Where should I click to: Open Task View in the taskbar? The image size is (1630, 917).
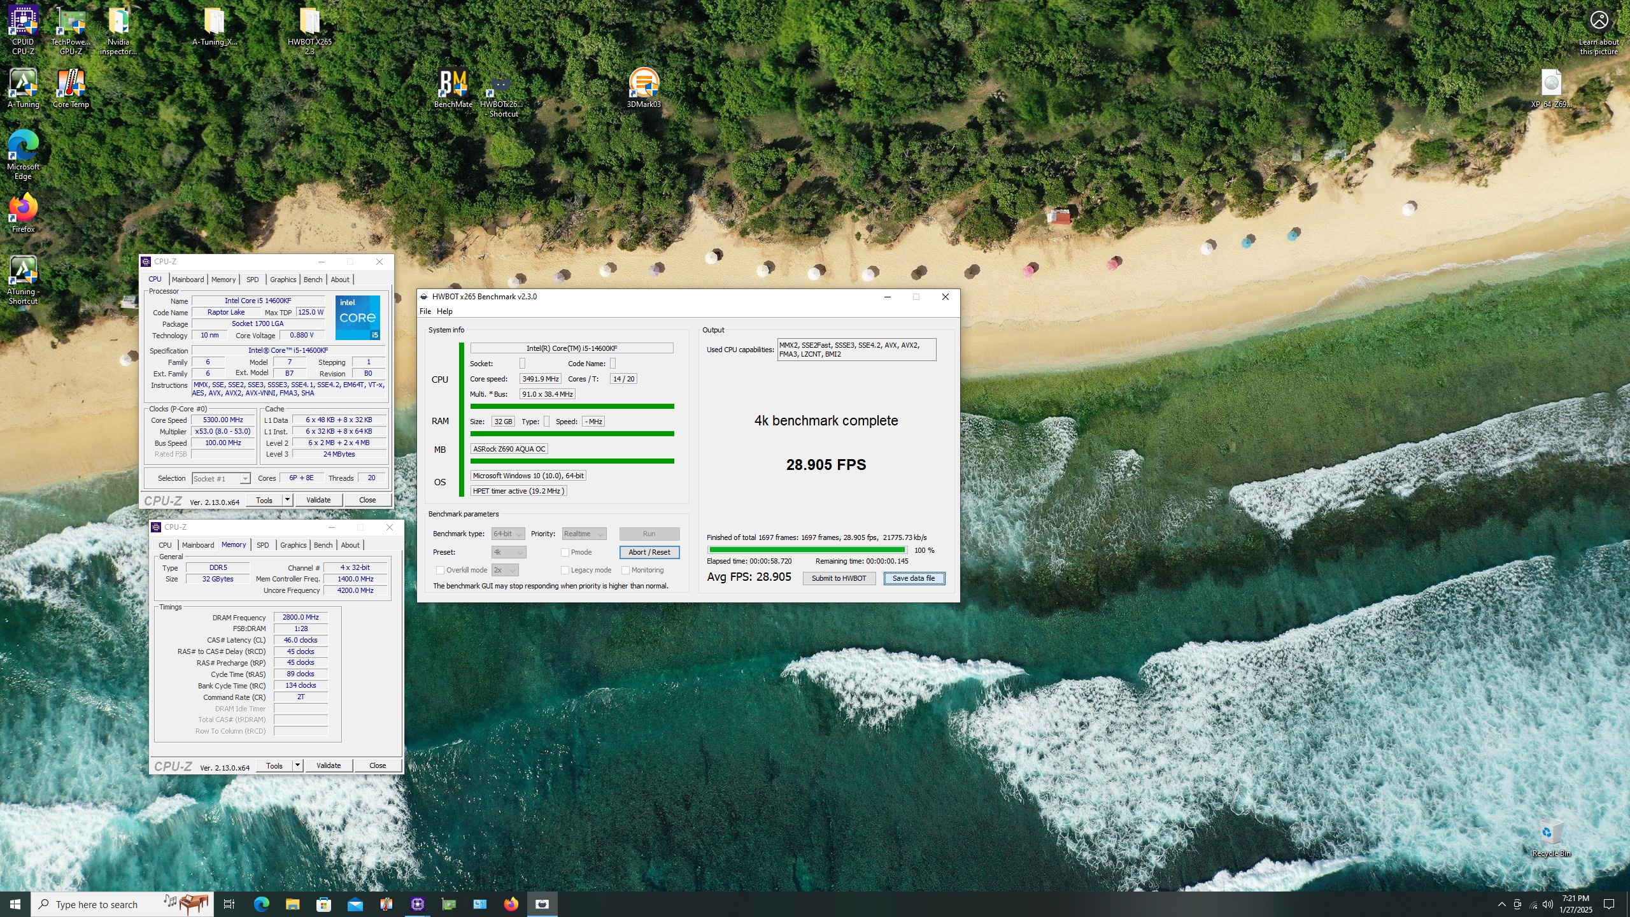coord(229,904)
